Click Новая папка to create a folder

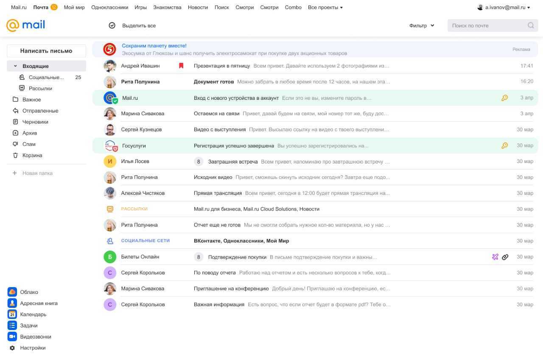(x=37, y=173)
